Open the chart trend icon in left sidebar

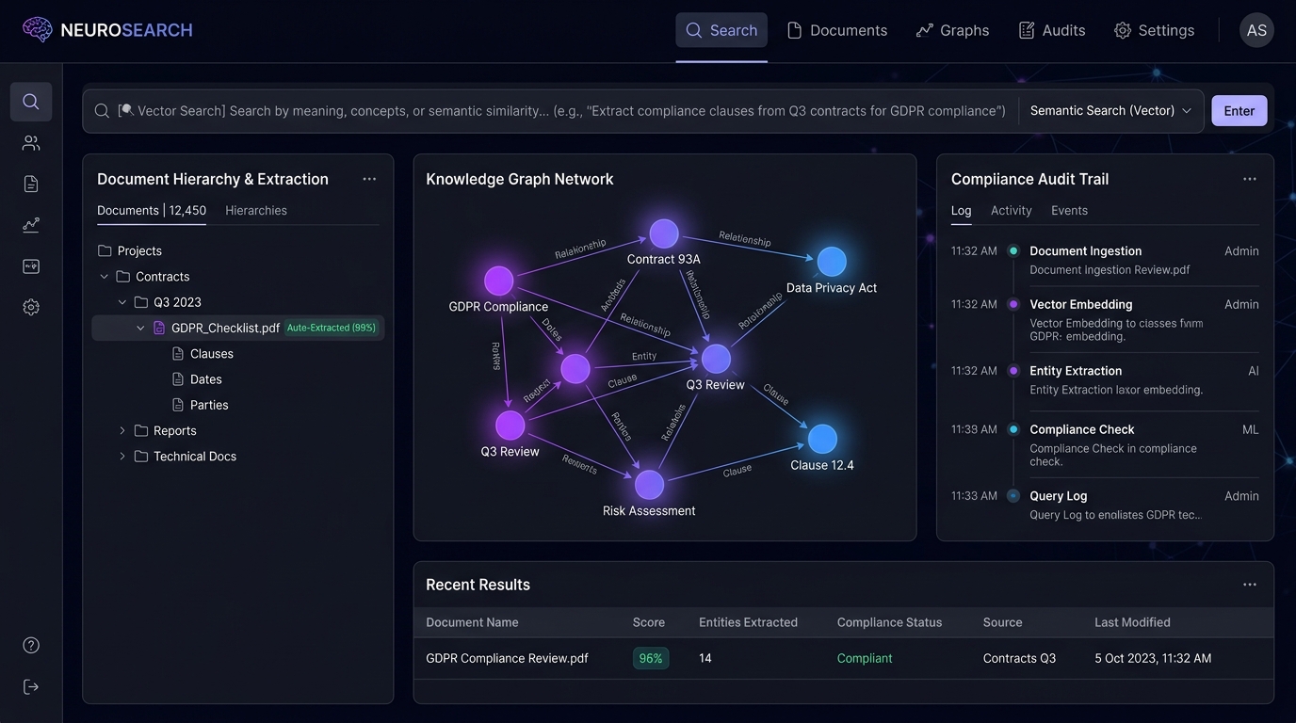click(x=31, y=225)
